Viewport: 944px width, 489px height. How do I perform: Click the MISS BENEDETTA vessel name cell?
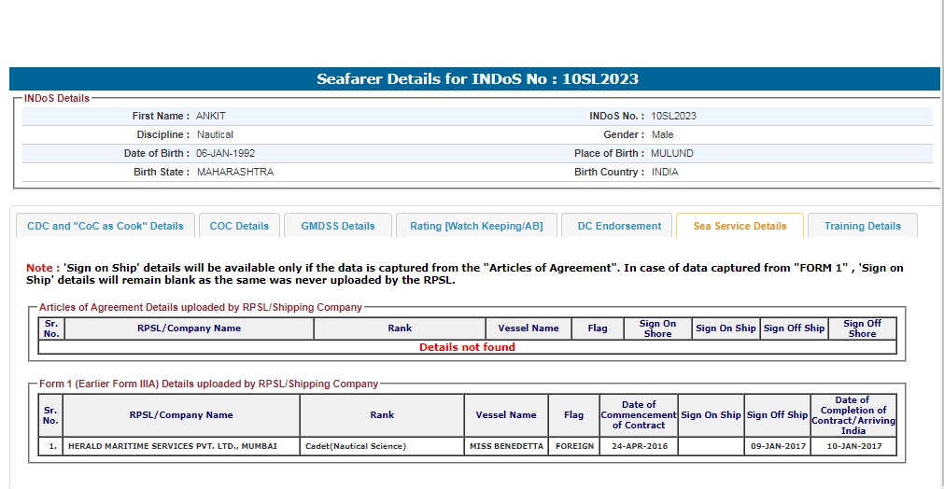(x=506, y=446)
